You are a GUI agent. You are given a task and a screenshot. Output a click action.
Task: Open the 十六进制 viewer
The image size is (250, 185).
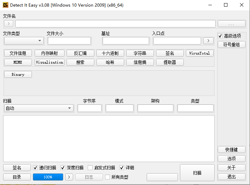point(110,53)
